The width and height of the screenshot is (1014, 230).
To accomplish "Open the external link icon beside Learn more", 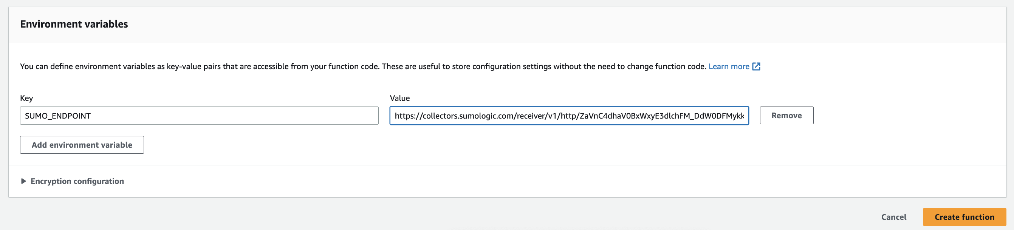I will click(x=756, y=66).
